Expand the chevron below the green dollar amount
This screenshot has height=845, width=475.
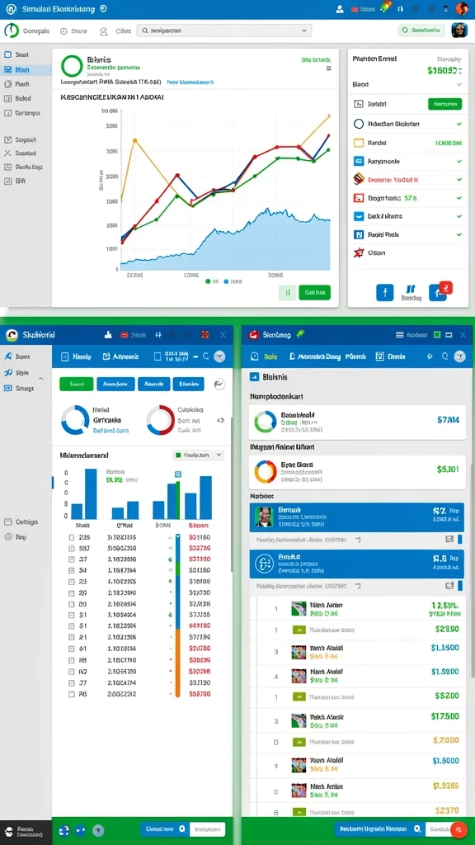click(x=459, y=85)
